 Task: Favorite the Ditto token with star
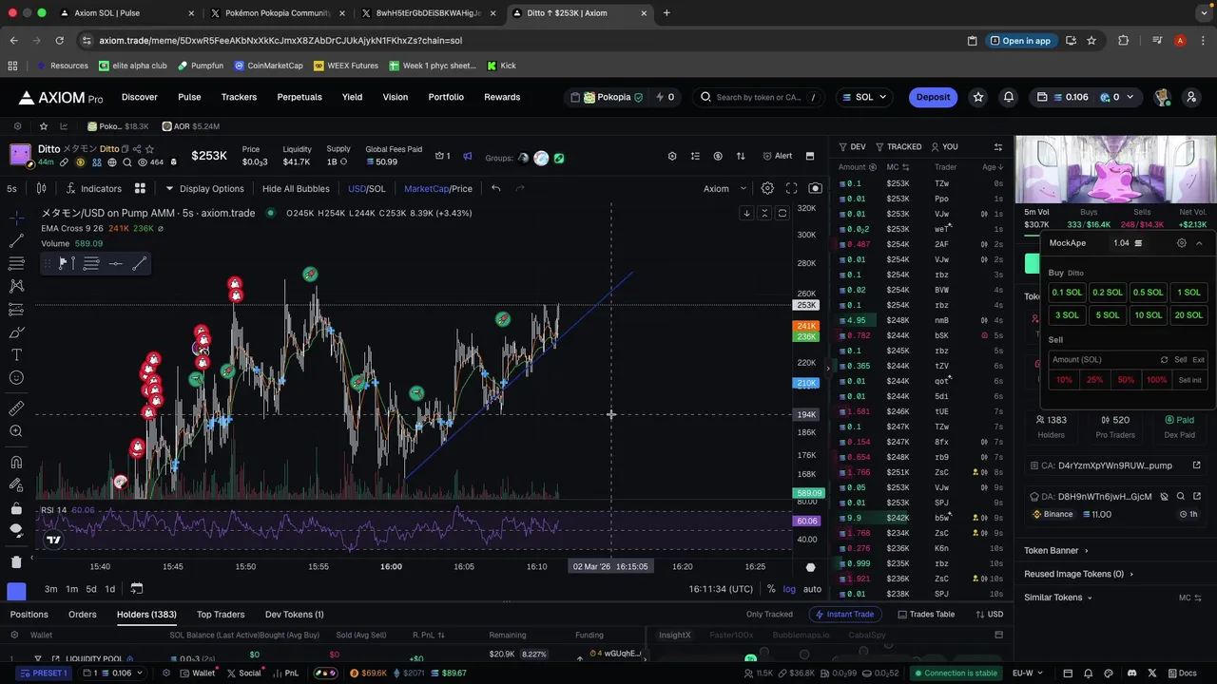150,149
